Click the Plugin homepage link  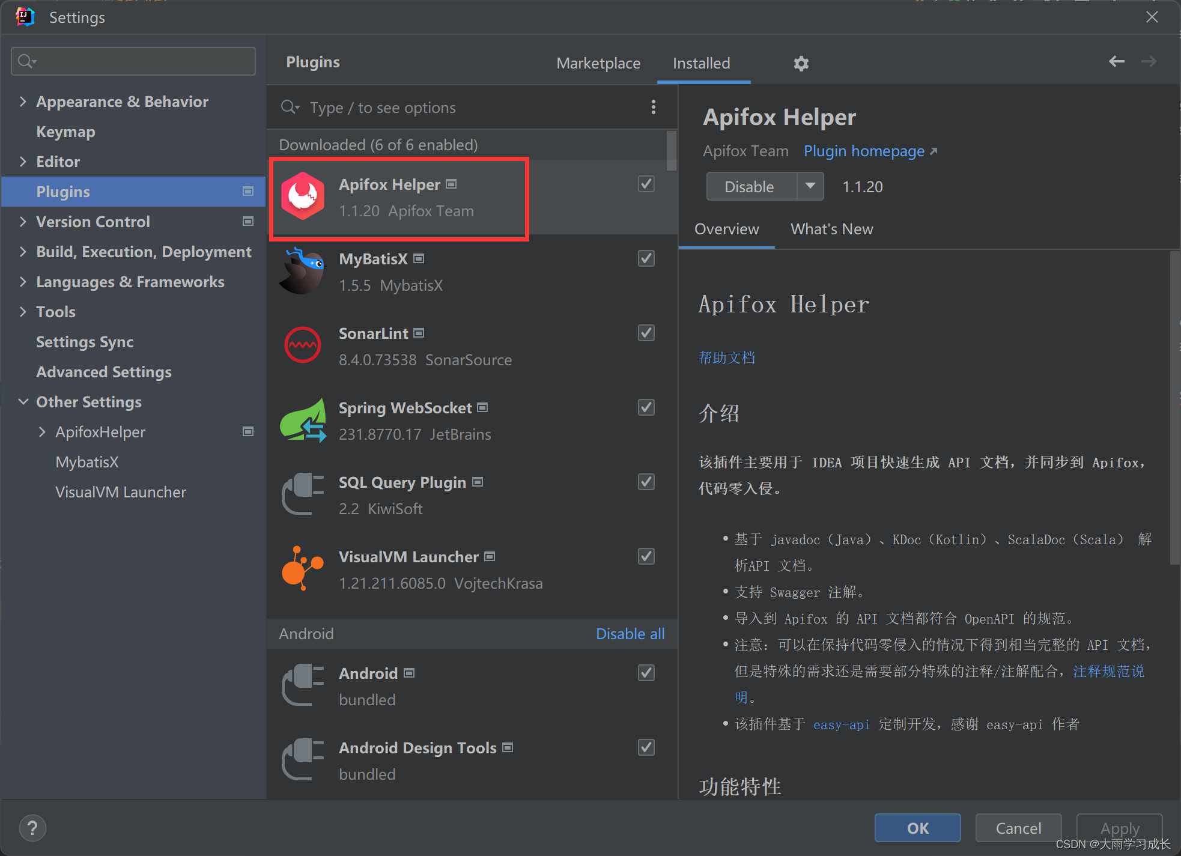click(864, 151)
